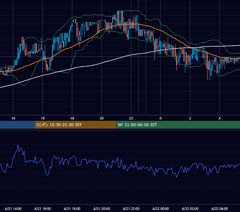The height and width of the screenshot is (212, 240).
Task: Click the hour label 22 on chart axis
Action: (x=131, y=118)
